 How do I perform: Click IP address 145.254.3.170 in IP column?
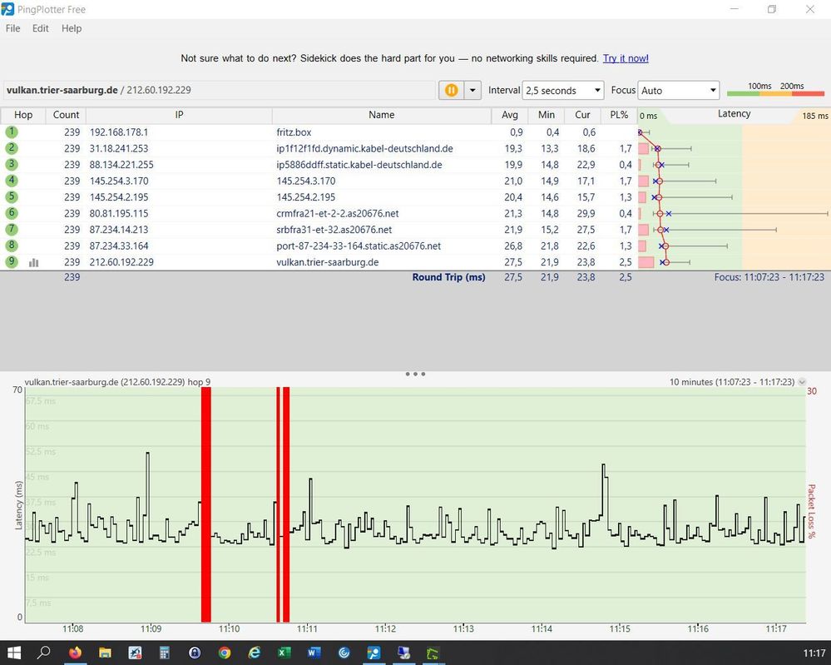[119, 181]
